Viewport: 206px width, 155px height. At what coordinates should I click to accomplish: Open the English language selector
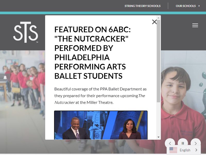tap(184, 150)
